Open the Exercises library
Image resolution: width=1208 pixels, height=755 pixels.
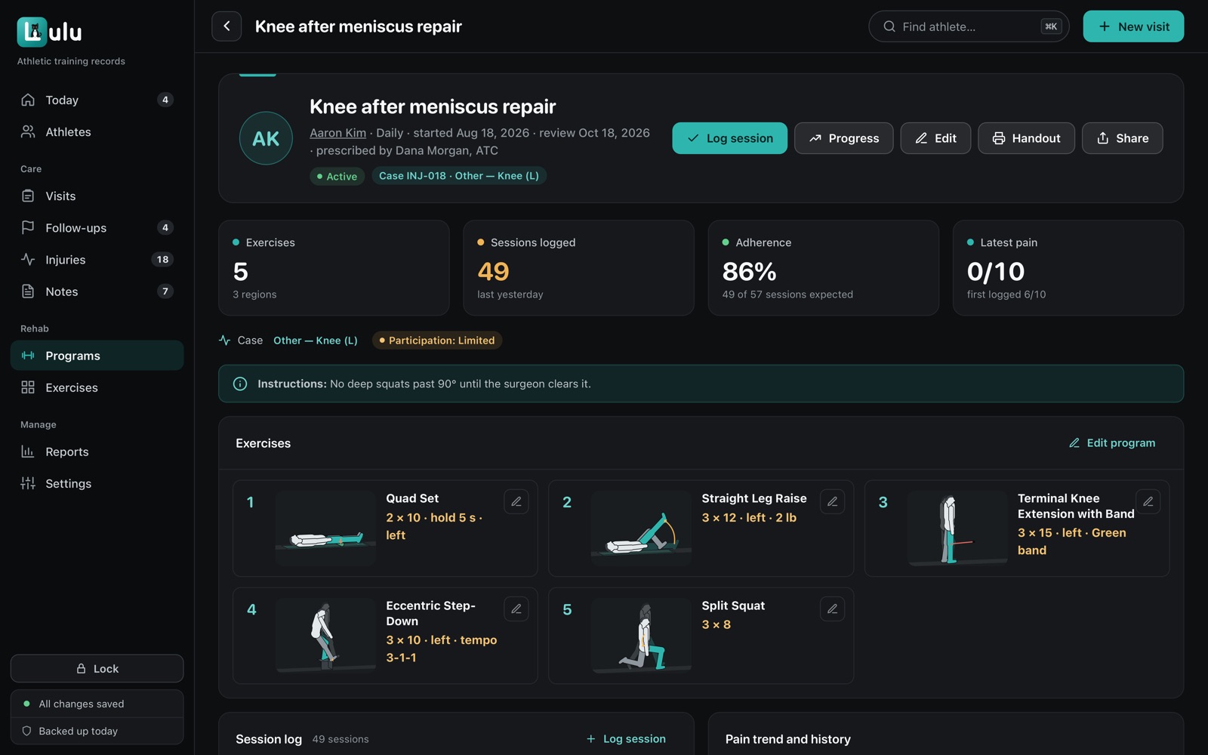97,387
